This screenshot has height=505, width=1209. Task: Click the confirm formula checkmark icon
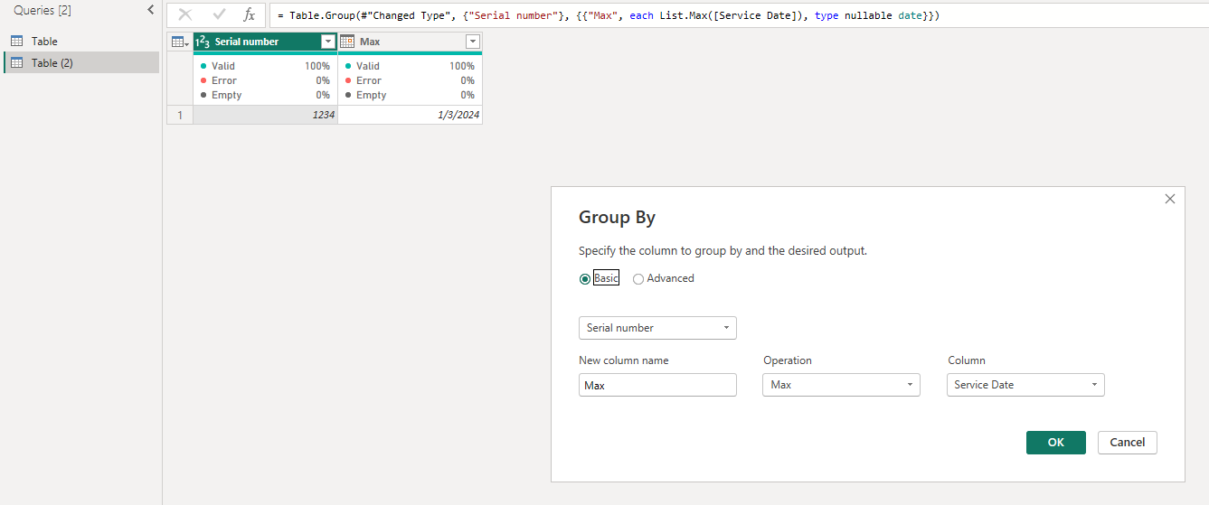(x=219, y=15)
